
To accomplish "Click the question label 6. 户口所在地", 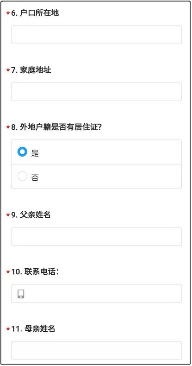I will [x=35, y=13].
